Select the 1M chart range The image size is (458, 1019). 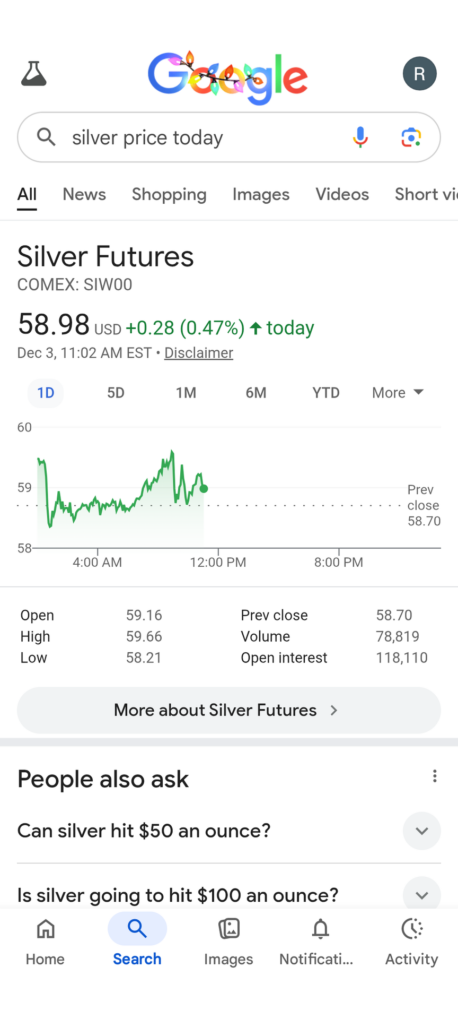[186, 393]
